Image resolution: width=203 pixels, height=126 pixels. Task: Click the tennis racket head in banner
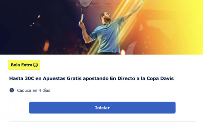click(x=86, y=3)
